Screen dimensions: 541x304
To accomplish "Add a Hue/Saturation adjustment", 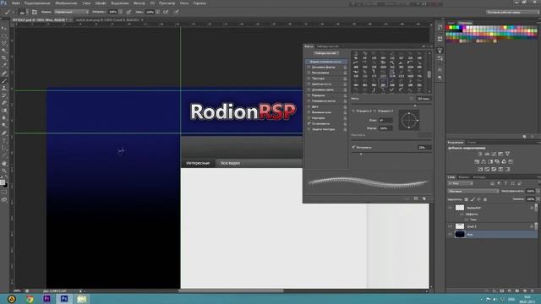I will coord(477,161).
